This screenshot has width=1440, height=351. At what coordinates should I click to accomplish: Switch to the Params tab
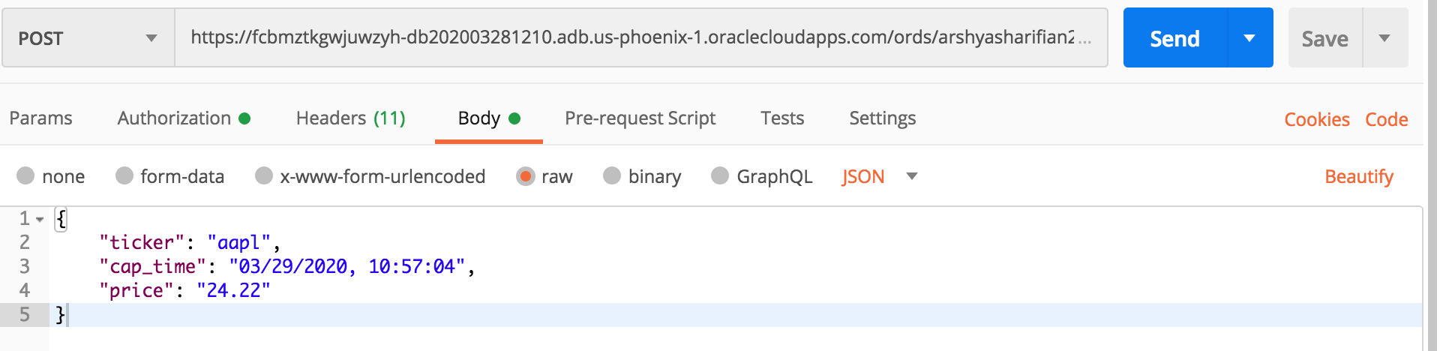pos(41,118)
